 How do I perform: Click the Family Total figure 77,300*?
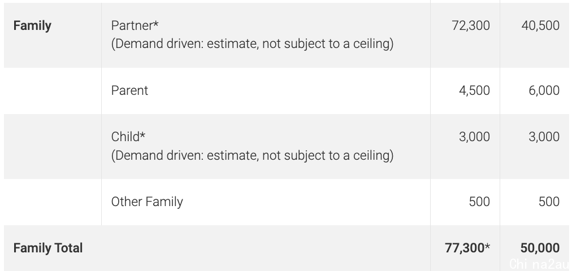tap(467, 248)
